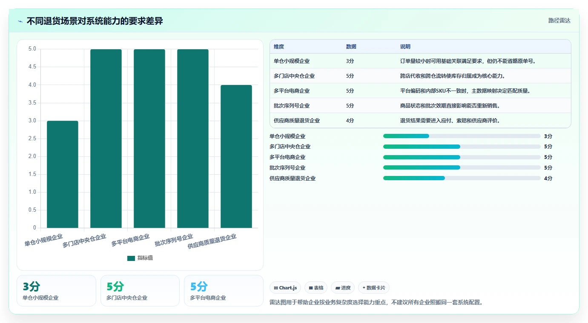Click the 3分 value beside progress bar
This screenshot has height=323, width=588.
[548, 136]
